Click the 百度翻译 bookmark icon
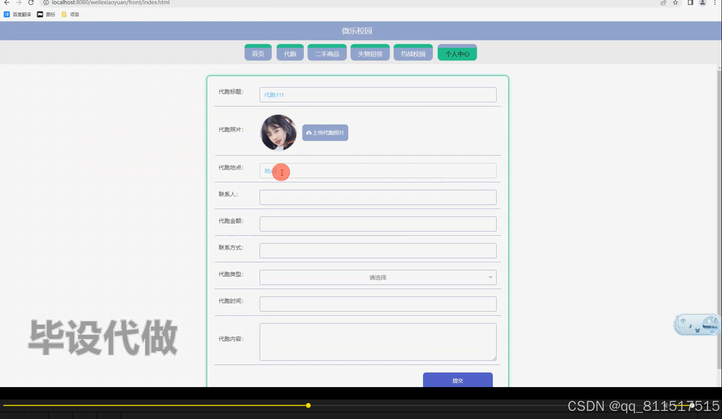Image resolution: width=722 pixels, height=419 pixels. 6,14
